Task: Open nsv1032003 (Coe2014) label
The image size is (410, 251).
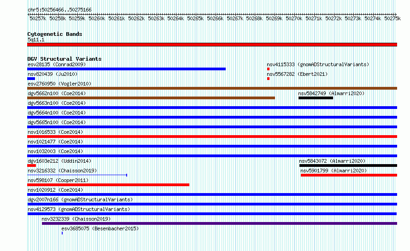Action: coord(55,151)
